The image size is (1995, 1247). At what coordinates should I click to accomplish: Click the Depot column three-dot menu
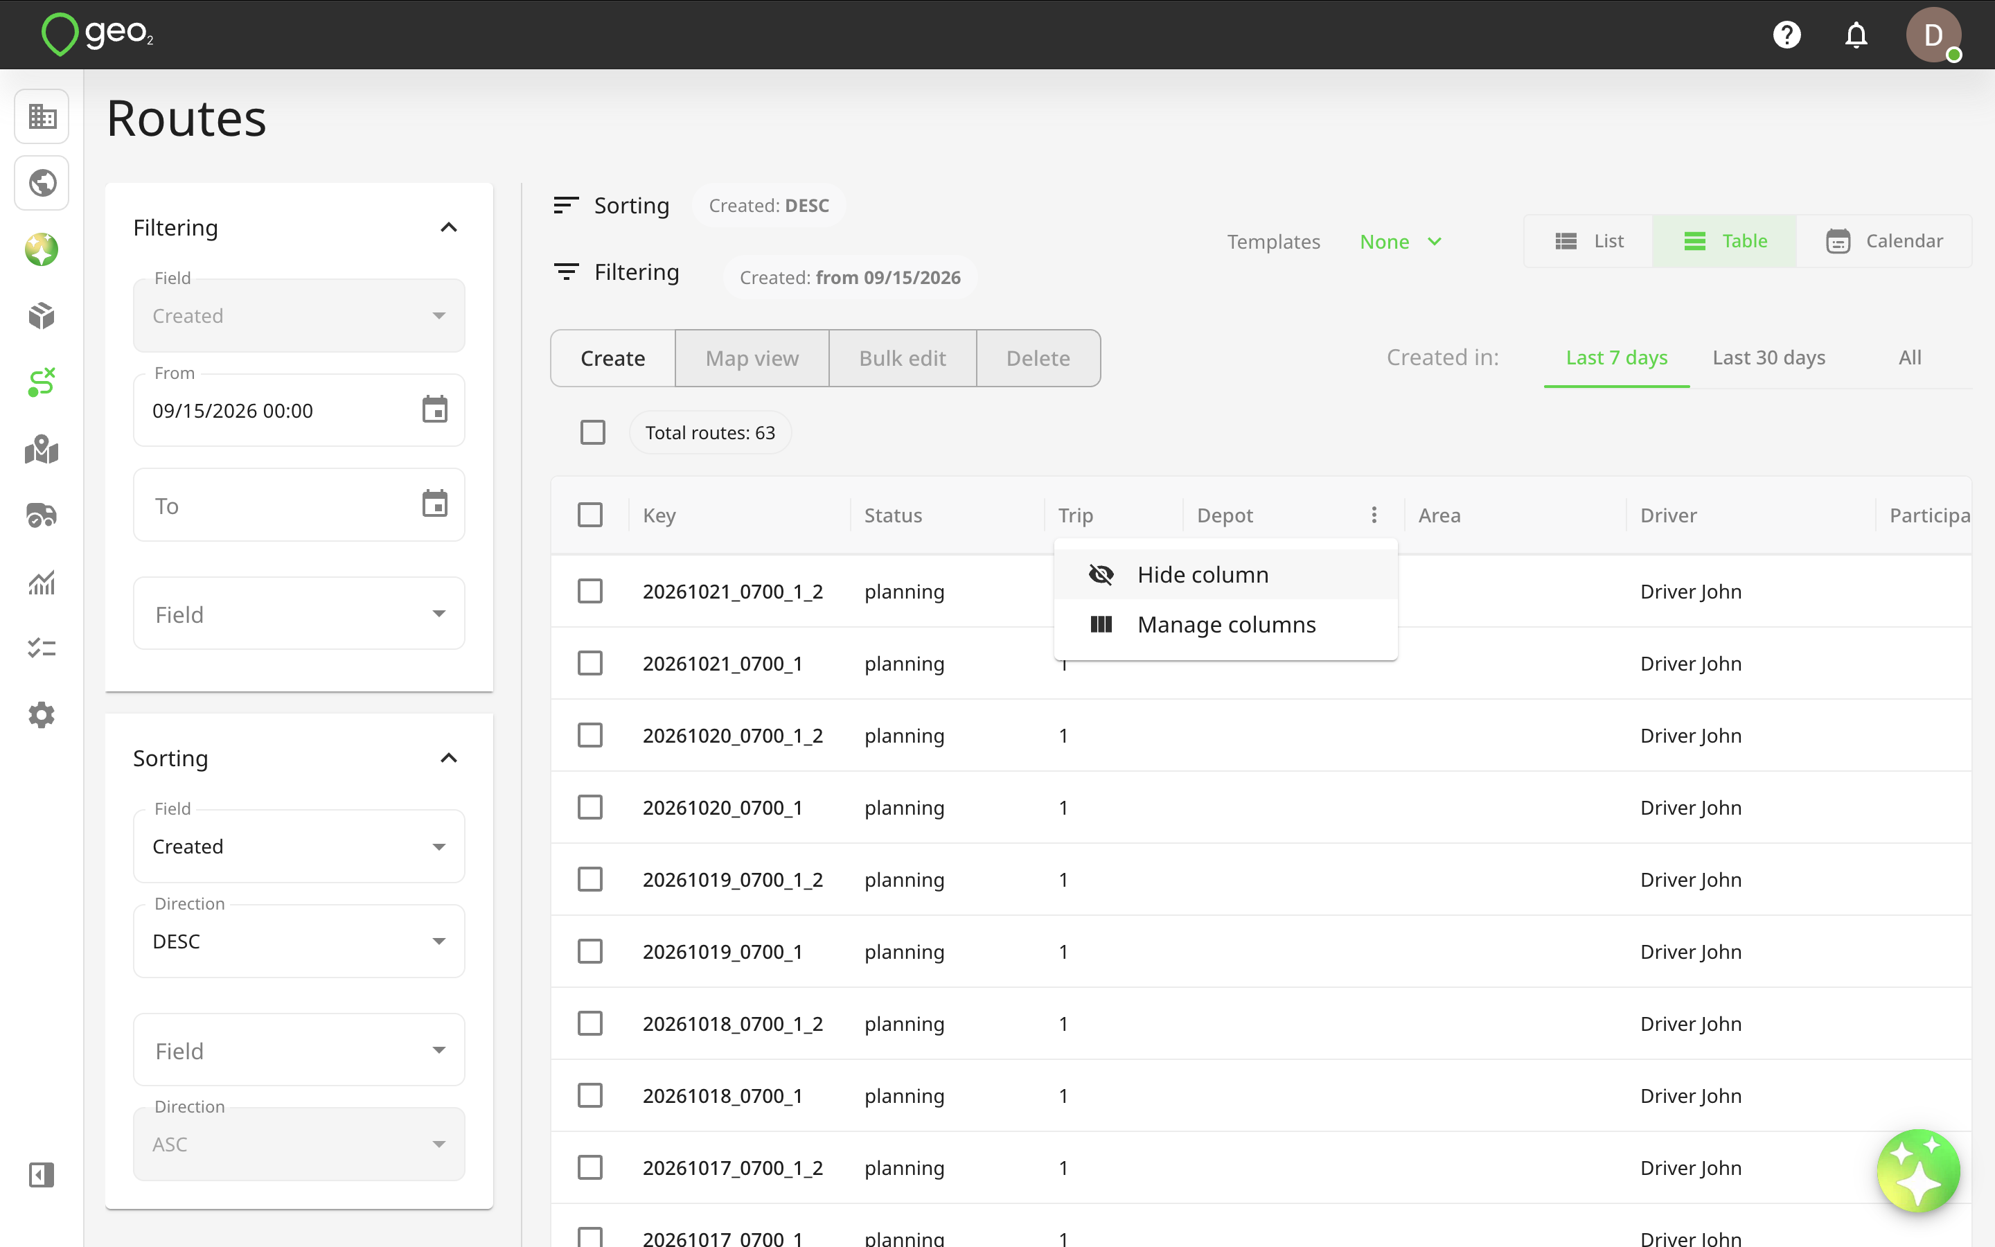[x=1374, y=515]
